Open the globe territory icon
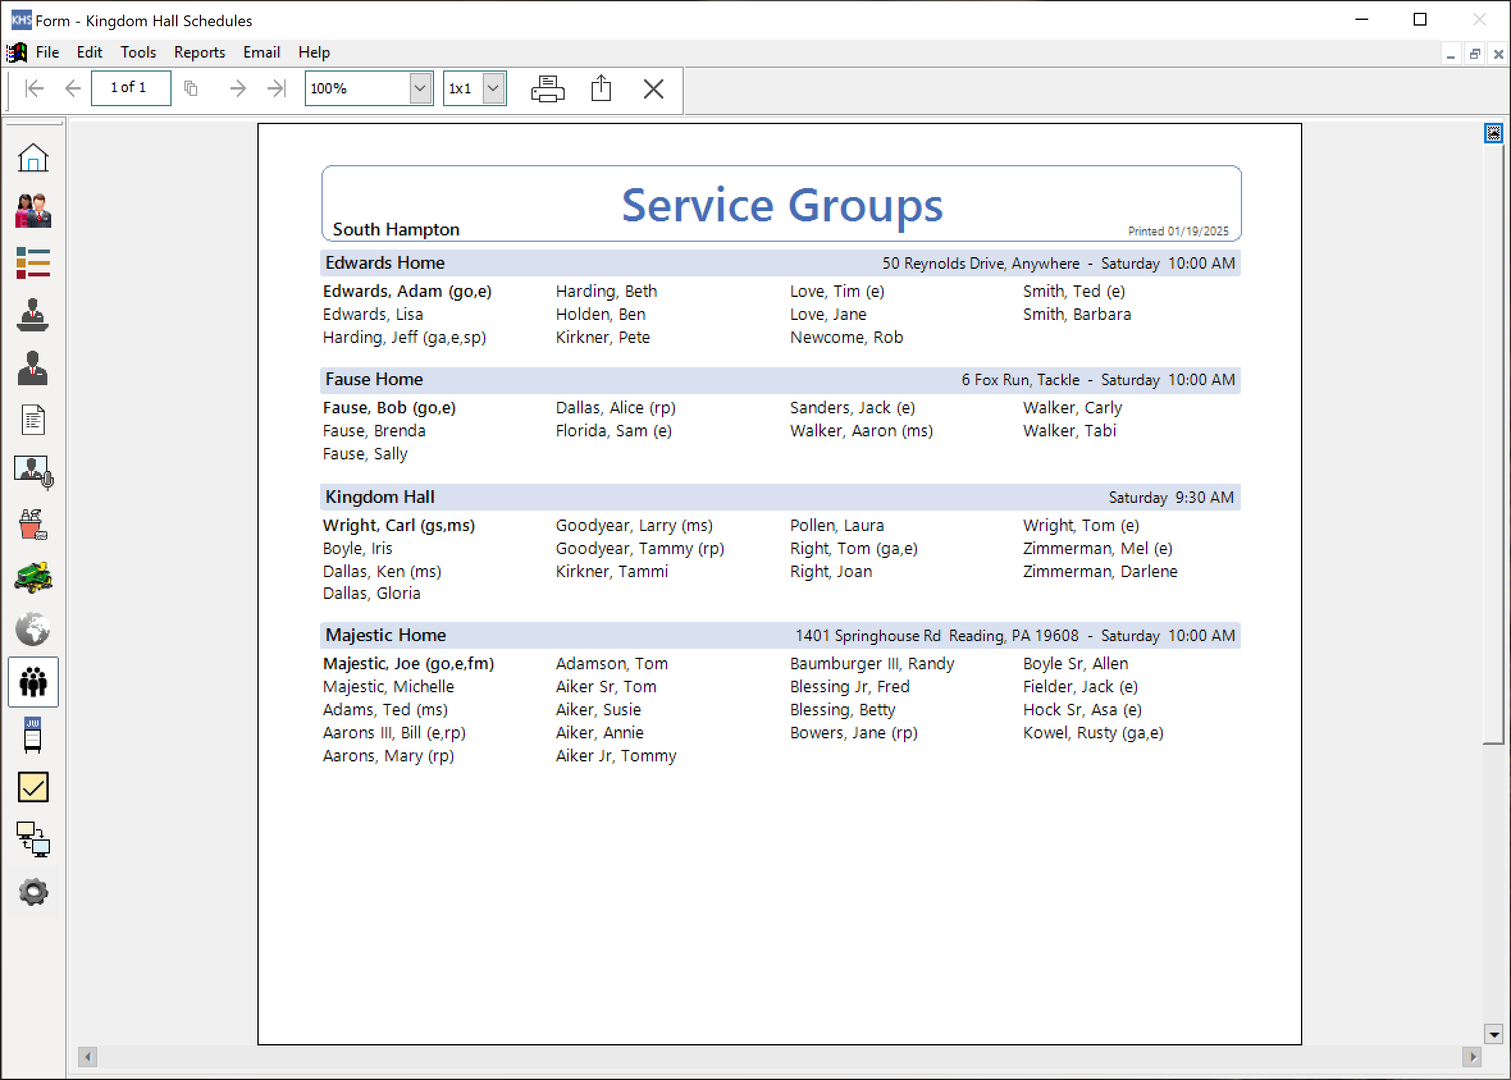This screenshot has width=1511, height=1080. [33, 629]
